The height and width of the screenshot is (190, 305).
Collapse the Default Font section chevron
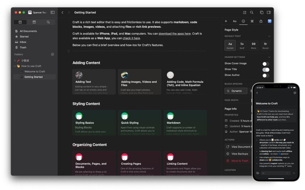pyautogui.click(x=269, y=36)
